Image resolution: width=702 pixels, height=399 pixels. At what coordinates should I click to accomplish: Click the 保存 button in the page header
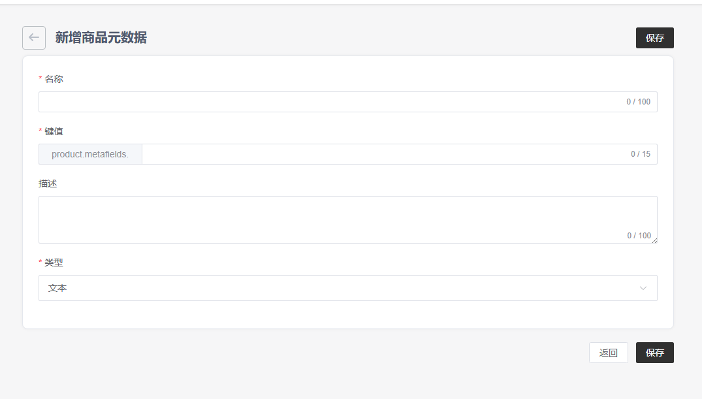654,38
